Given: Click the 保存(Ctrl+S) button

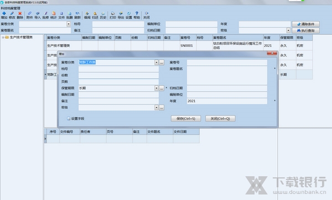Looking at the screenshot, I should tap(186, 119).
